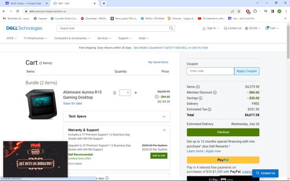Screen dimensions: 290x181
Task: Click info icon next to Member Discount
Action: (215, 92)
